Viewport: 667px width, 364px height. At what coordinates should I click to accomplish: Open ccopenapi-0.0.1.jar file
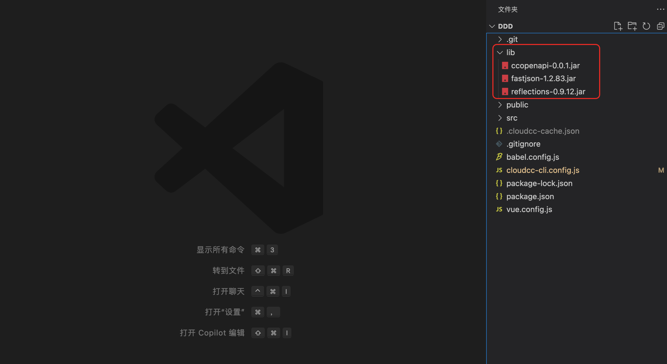point(545,66)
